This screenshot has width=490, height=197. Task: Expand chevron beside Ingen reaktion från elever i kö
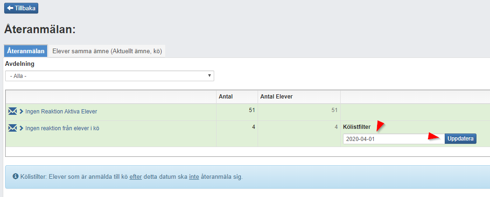point(21,127)
